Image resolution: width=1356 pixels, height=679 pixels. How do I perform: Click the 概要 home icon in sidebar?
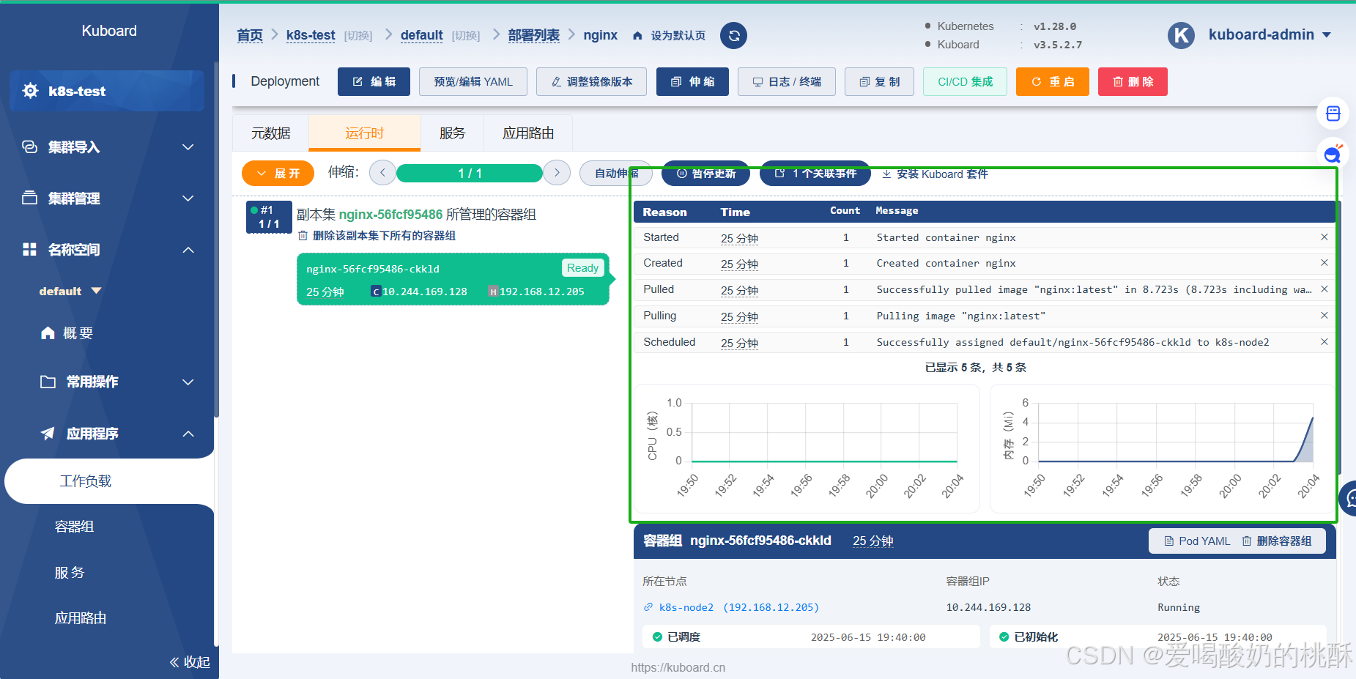coord(48,333)
